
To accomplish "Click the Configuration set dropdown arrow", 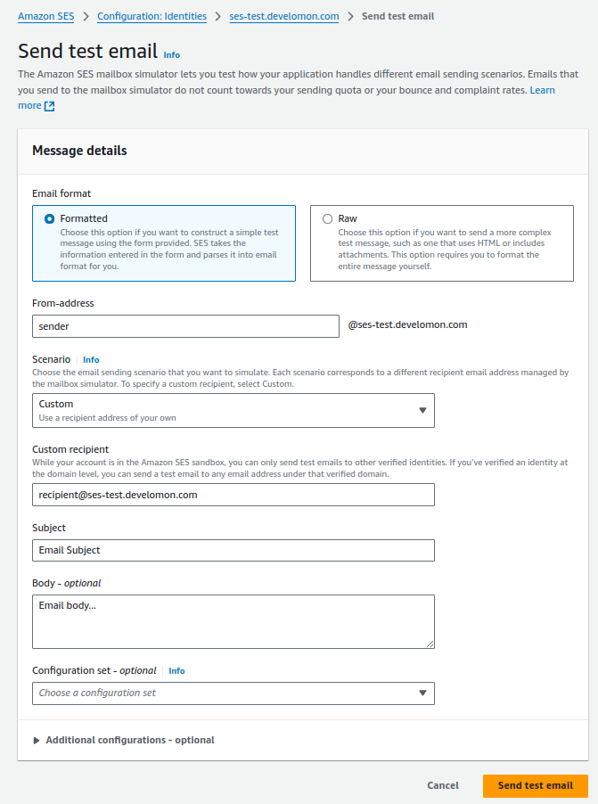I will 422,693.
